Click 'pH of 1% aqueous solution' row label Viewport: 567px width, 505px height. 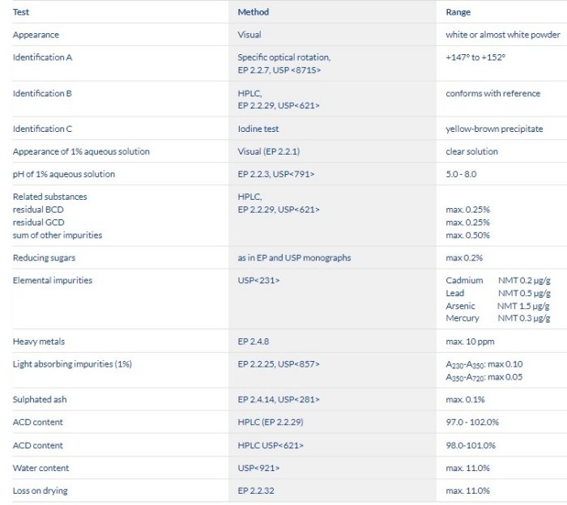pyautogui.click(x=64, y=174)
